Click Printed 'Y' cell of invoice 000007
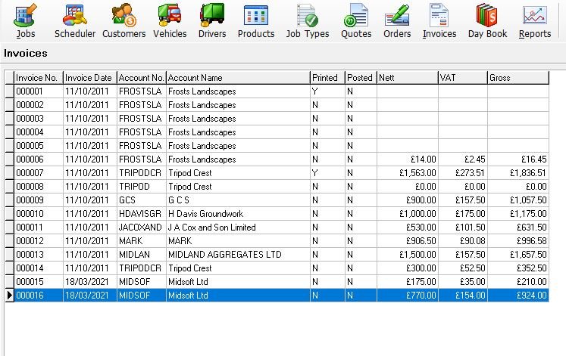The image size is (566, 356). (327, 173)
